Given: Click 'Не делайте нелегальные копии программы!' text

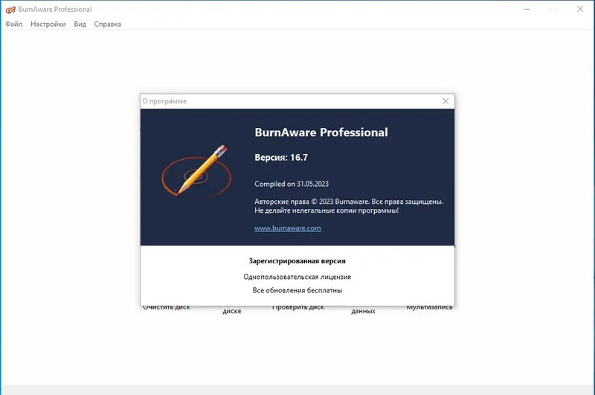Looking at the screenshot, I should pyautogui.click(x=327, y=211).
